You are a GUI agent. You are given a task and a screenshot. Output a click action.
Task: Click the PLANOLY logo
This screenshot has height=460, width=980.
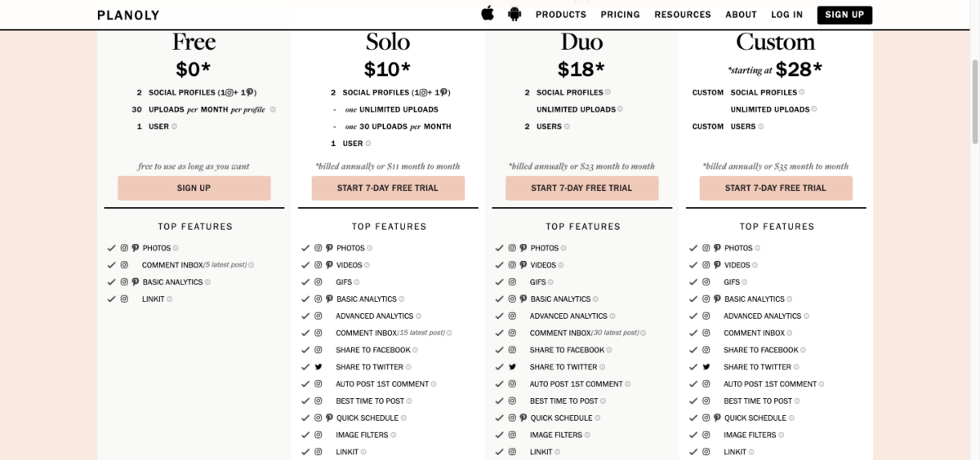coord(128,15)
